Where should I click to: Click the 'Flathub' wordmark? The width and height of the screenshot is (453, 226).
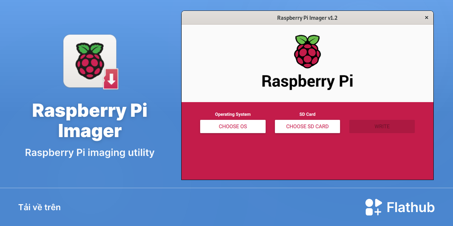[x=411, y=207]
